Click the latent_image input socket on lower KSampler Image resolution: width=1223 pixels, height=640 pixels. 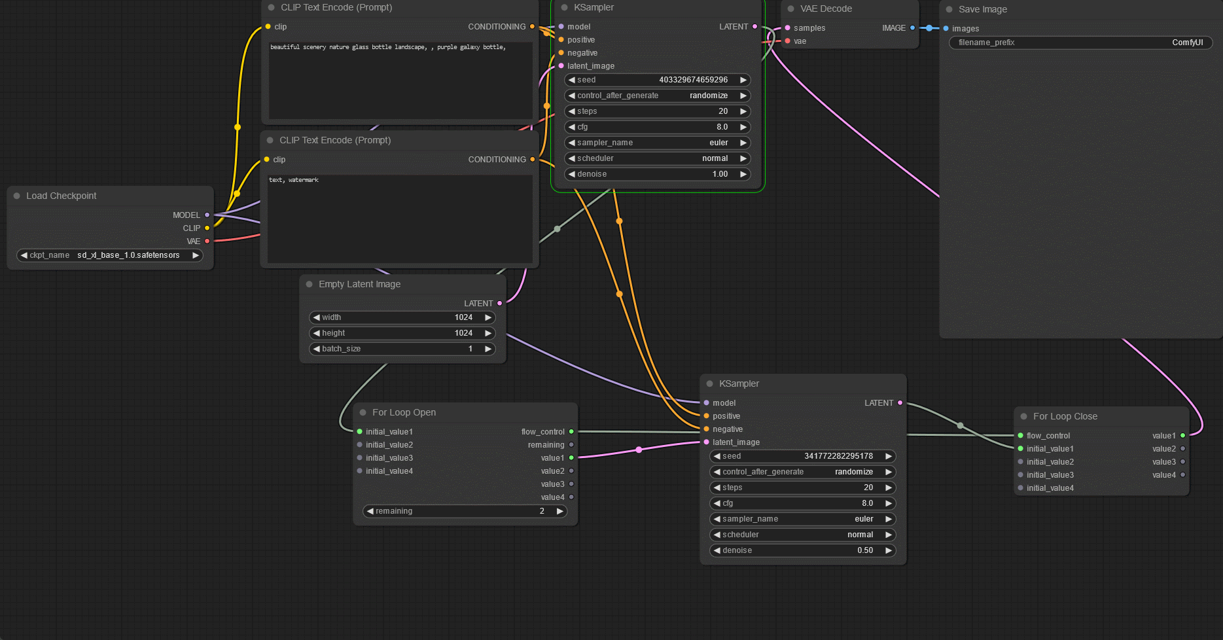(x=707, y=442)
